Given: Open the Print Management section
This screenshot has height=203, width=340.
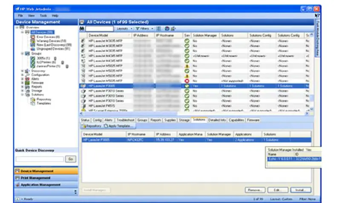Looking at the screenshot, I should (x=46, y=178).
